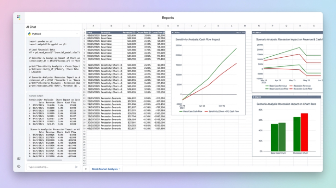Image resolution: width=336 pixels, height=188 pixels.
Task: Select column E header
Action: tap(158, 26)
